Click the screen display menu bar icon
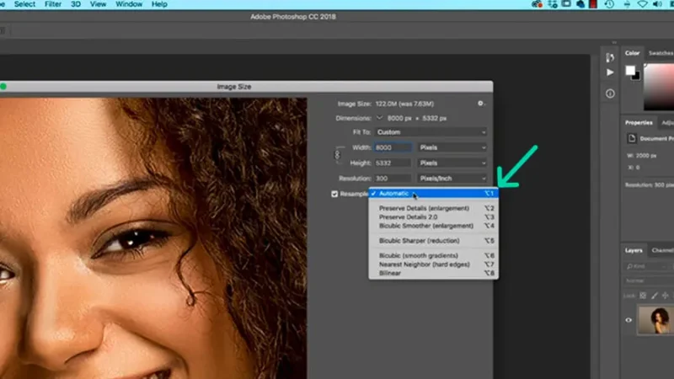The height and width of the screenshot is (379, 674). (x=566, y=4)
